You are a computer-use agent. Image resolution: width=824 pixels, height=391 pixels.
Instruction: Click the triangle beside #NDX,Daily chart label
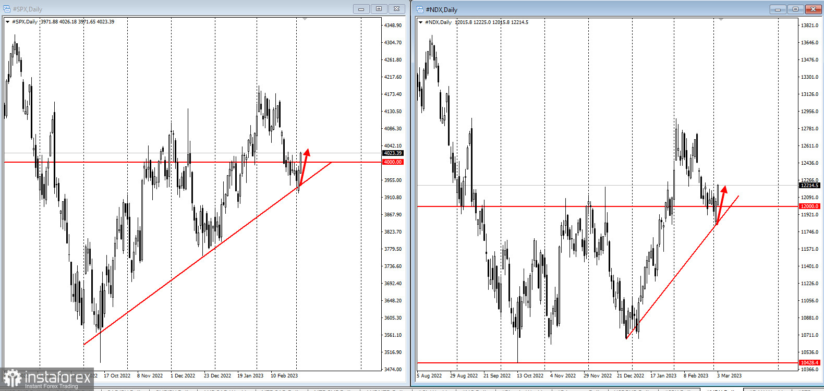(x=420, y=22)
